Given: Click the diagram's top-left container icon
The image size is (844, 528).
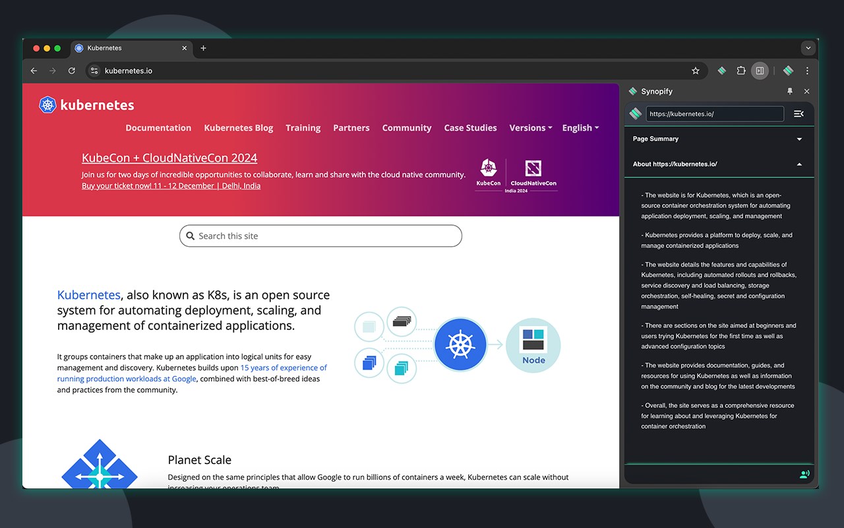Looking at the screenshot, I should click(x=369, y=326).
